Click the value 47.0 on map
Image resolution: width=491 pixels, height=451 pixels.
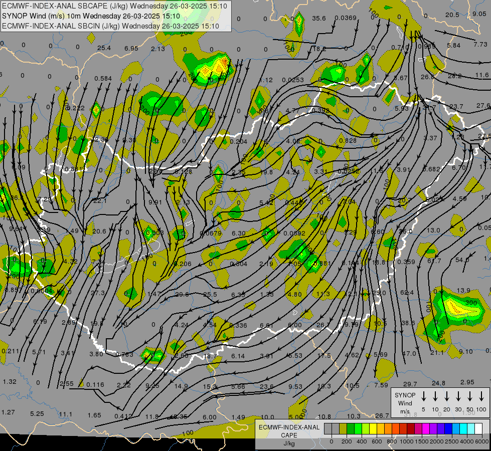tap(409, 353)
